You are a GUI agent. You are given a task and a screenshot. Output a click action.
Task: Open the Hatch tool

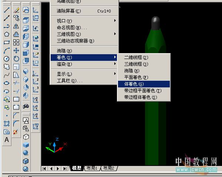tap(7, 124)
